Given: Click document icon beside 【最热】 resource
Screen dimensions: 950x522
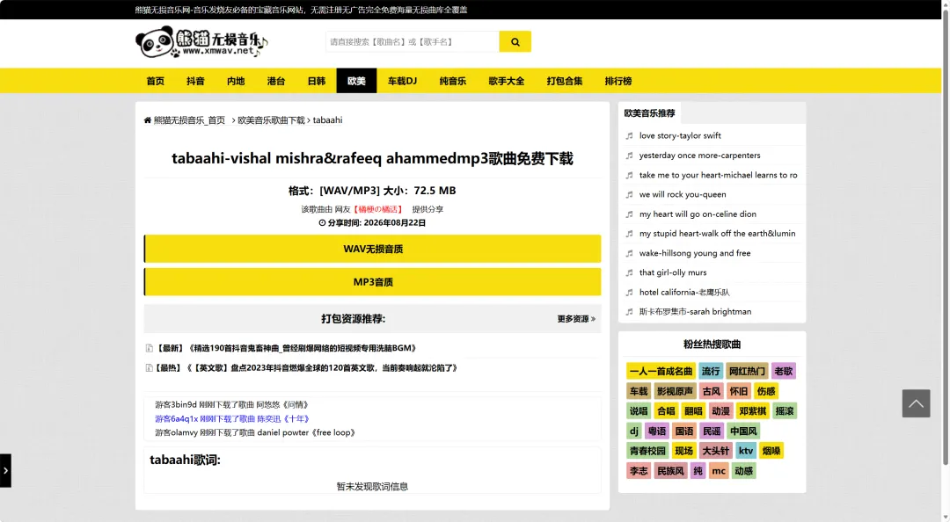Looking at the screenshot, I should (x=149, y=367).
